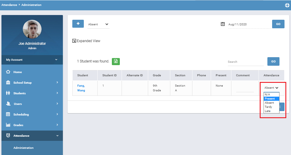Viewport: 291px width, 155px height.
Task: Click the Aug/11/2020 date field
Action: click(250, 24)
